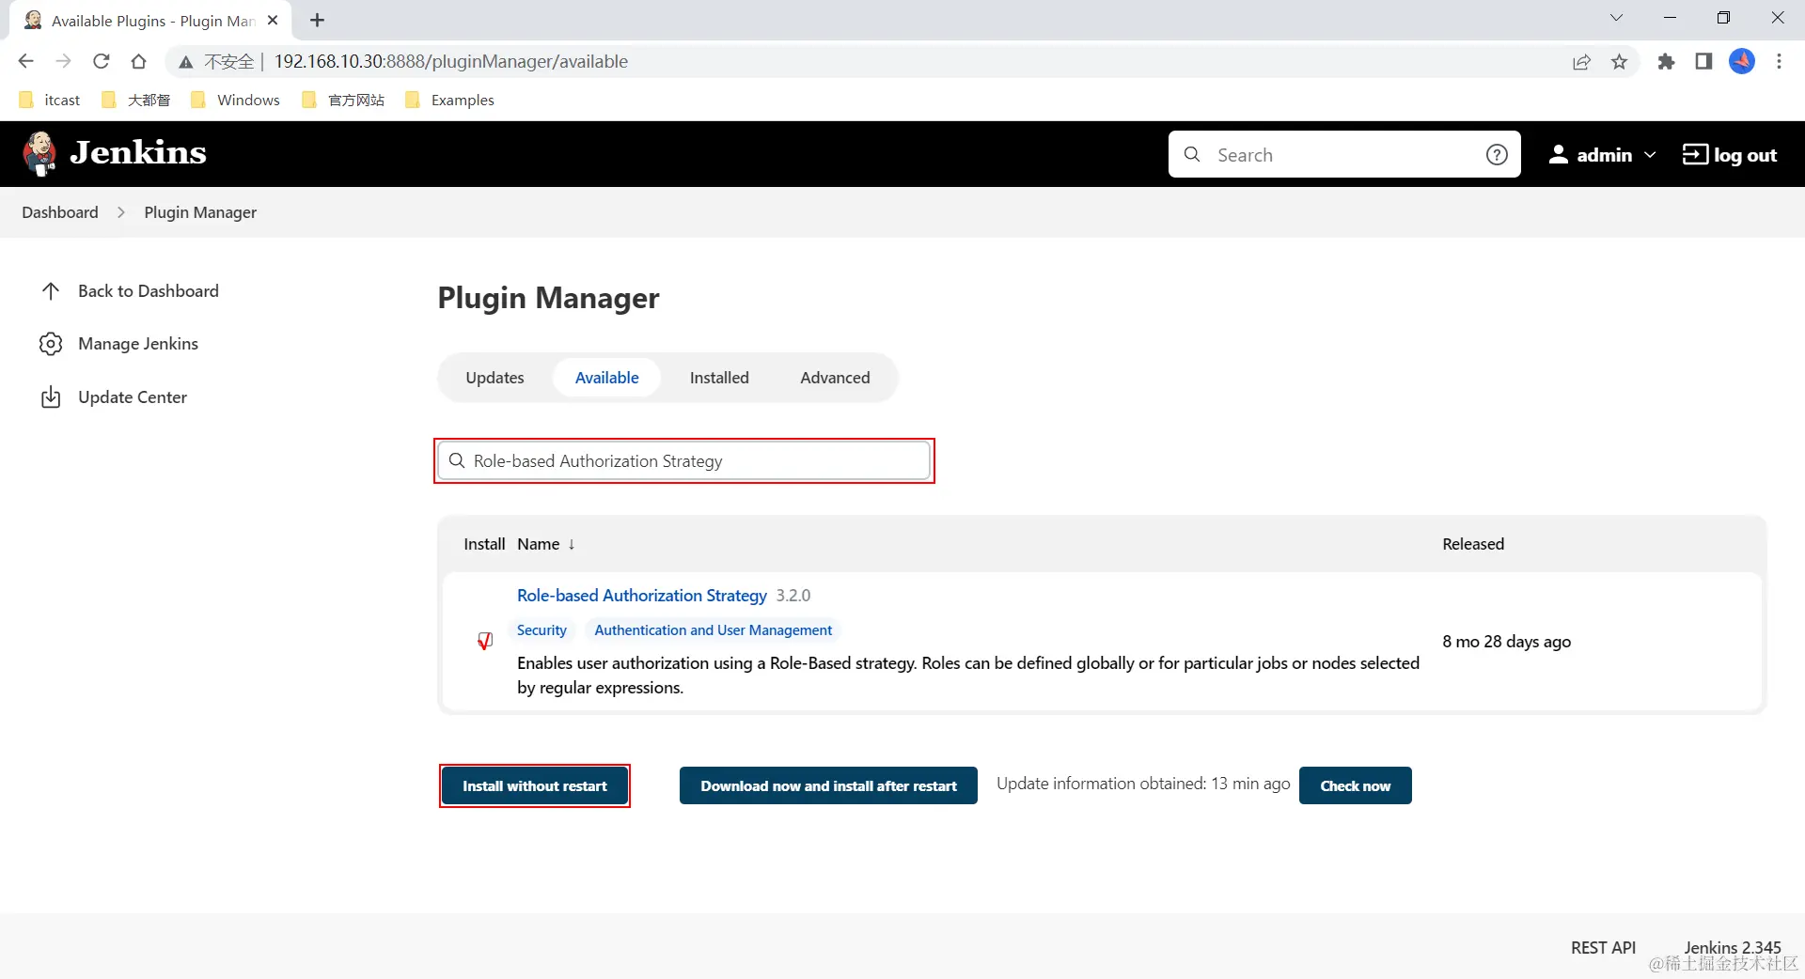1805x979 pixels.
Task: Switch to the Updates tab
Action: click(494, 378)
